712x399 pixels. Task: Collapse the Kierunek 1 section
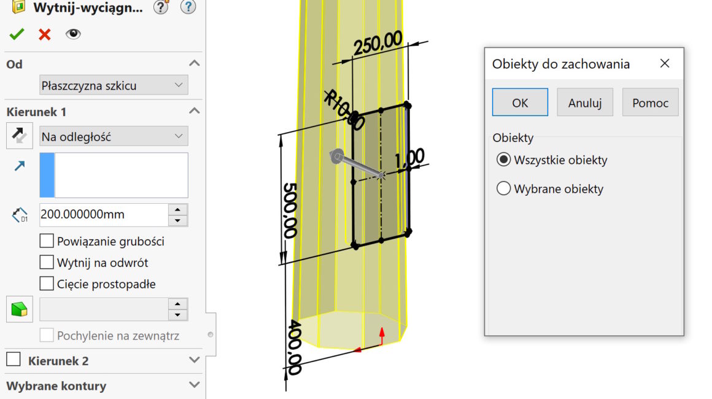pos(194,111)
